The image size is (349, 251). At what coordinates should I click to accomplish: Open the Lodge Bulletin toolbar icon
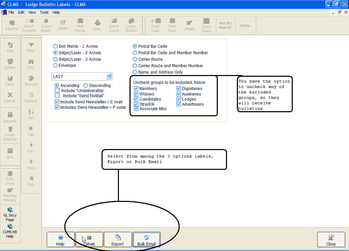(131, 26)
